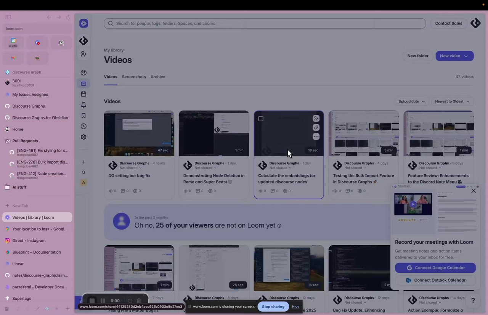
Task: Open the 'Blueprint – Documentation' browser tab
Action: (37, 252)
